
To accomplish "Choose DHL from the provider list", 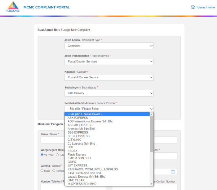I will coord(70,147).
